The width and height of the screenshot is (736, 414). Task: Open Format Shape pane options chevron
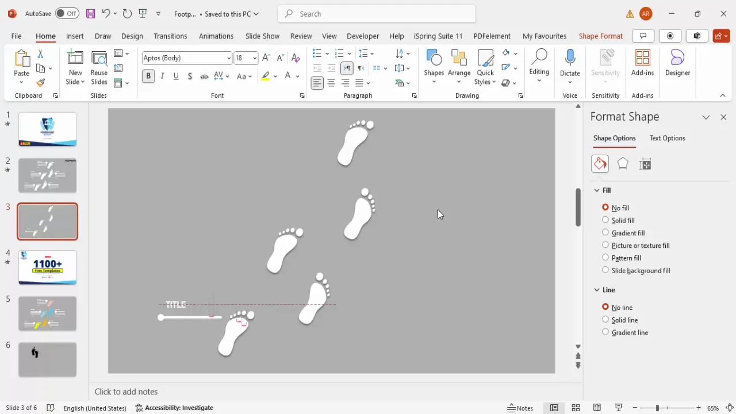(706, 117)
